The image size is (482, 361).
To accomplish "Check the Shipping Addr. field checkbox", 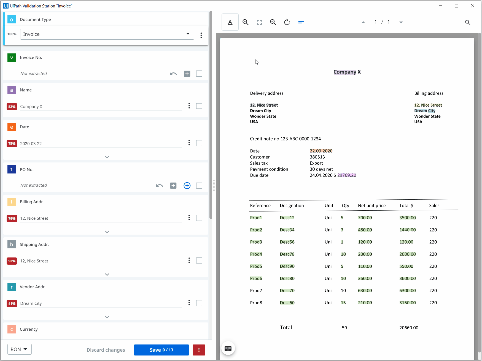I will point(199,260).
